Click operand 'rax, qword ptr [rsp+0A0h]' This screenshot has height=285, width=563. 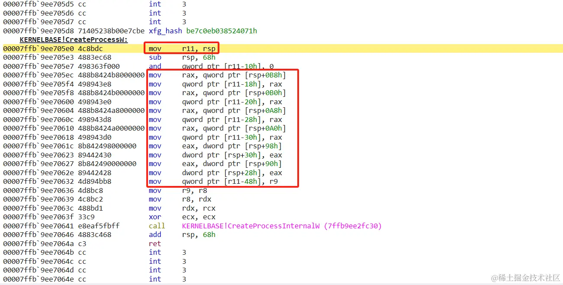tap(234, 128)
